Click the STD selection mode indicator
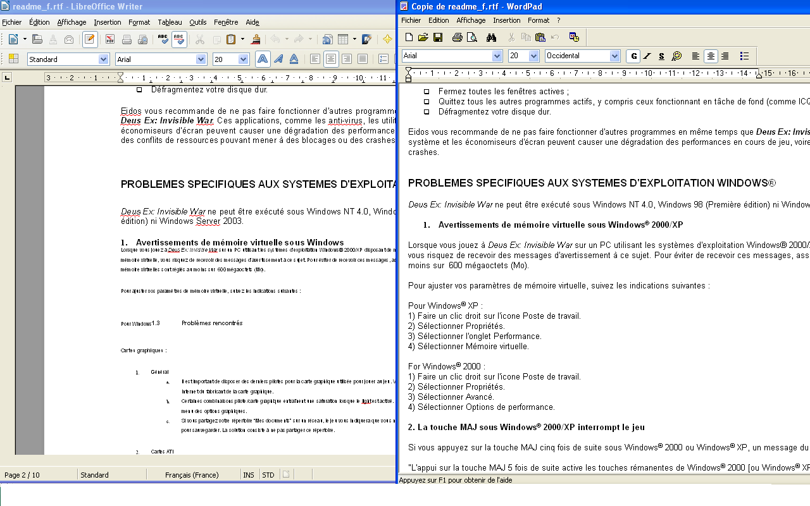Image resolution: width=810 pixels, height=506 pixels. (268, 475)
